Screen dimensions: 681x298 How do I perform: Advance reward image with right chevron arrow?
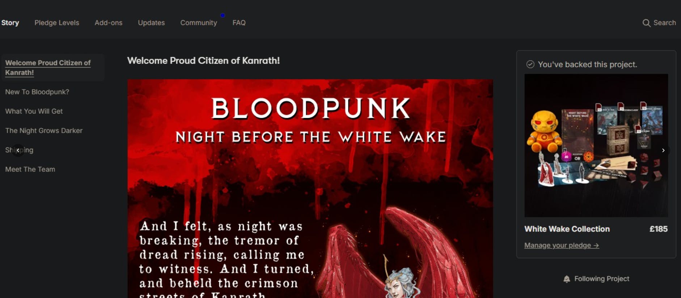click(x=663, y=150)
